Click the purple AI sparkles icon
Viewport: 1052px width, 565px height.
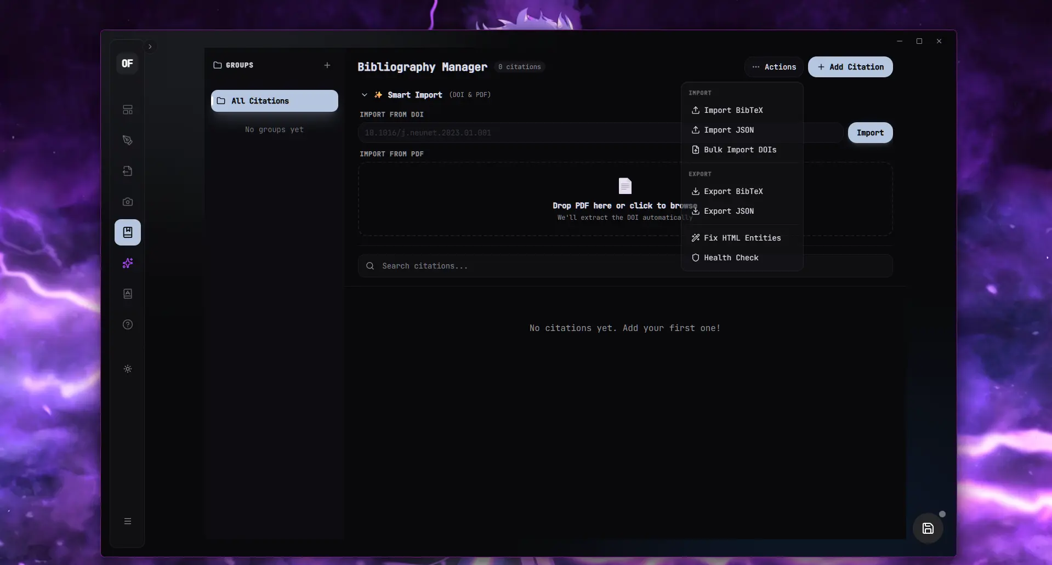click(128, 263)
